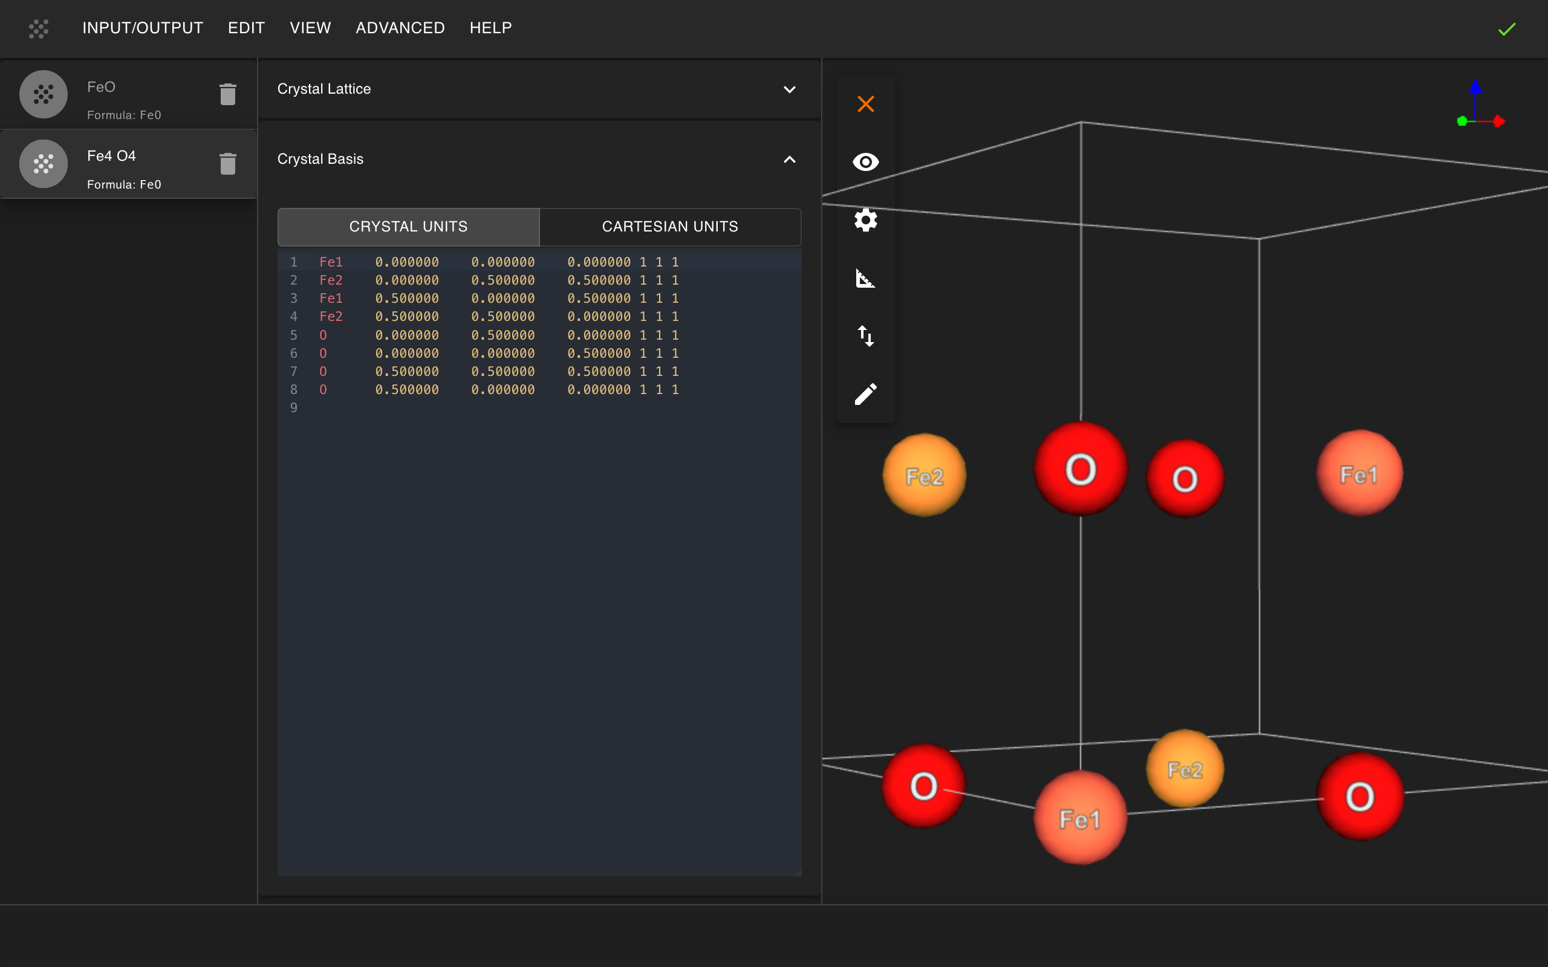Viewport: 1548px width, 967px height.
Task: Click the FeO material avatar icon
Action: coord(44,95)
